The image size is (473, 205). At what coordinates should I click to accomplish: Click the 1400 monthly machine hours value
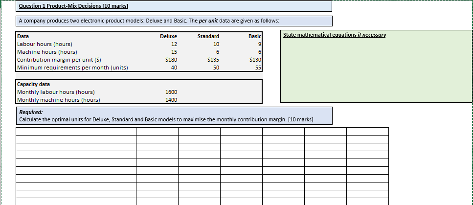(171, 100)
